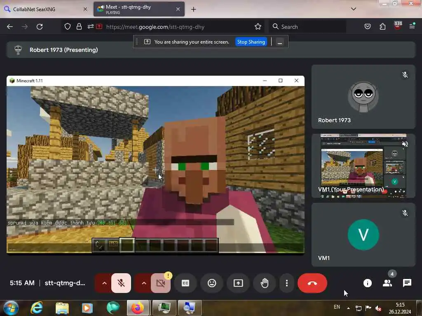Open emoji reactions
Image resolution: width=422 pixels, height=316 pixels.
point(212,283)
